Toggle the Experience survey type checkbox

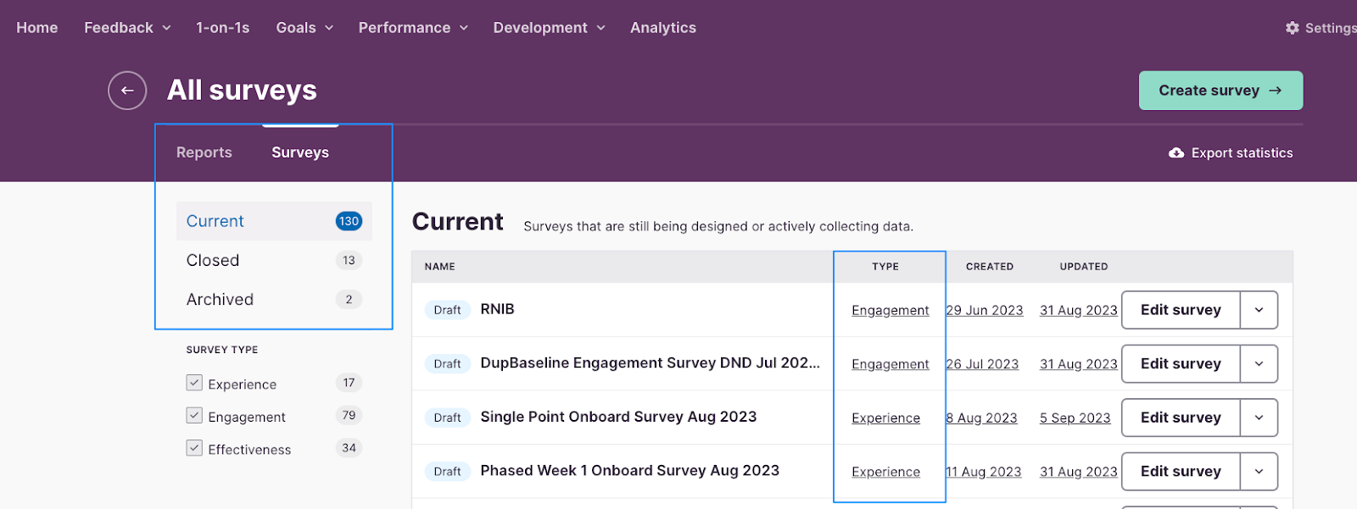pyautogui.click(x=194, y=383)
